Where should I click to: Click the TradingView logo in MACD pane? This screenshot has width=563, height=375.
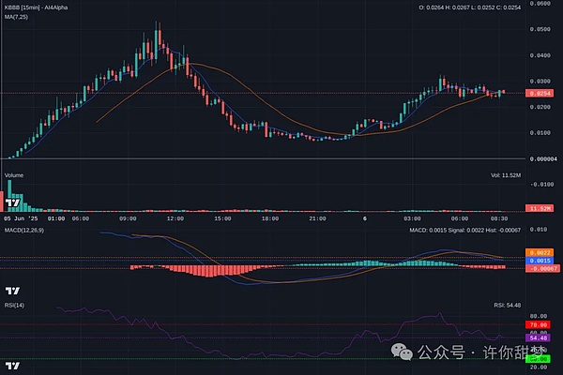coord(14,292)
